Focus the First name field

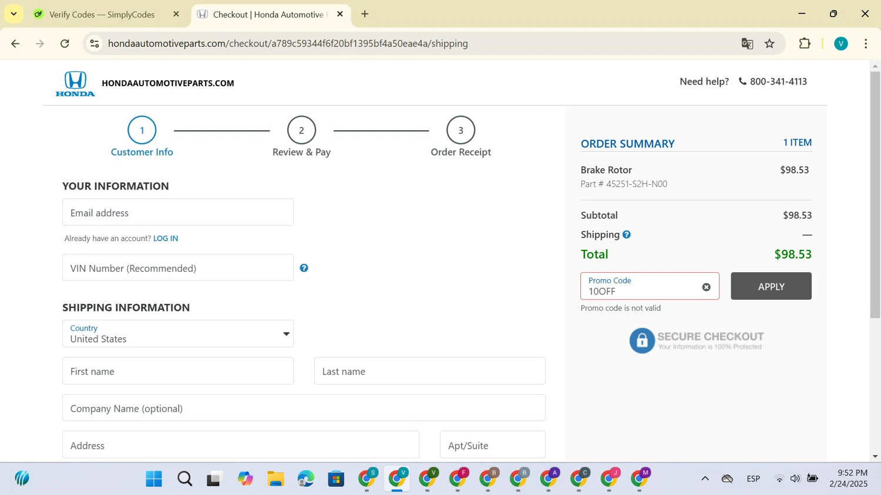(x=178, y=371)
